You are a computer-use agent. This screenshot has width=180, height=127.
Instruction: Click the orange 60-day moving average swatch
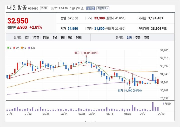[22, 48]
